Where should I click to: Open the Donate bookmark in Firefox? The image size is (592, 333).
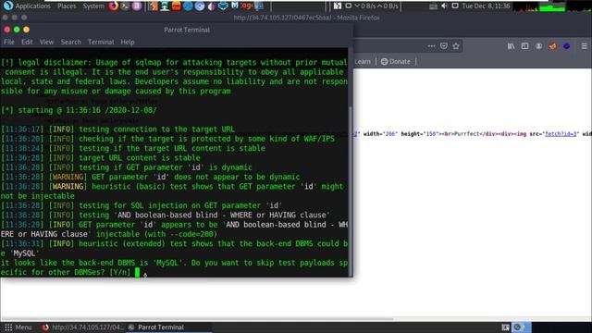point(395,62)
